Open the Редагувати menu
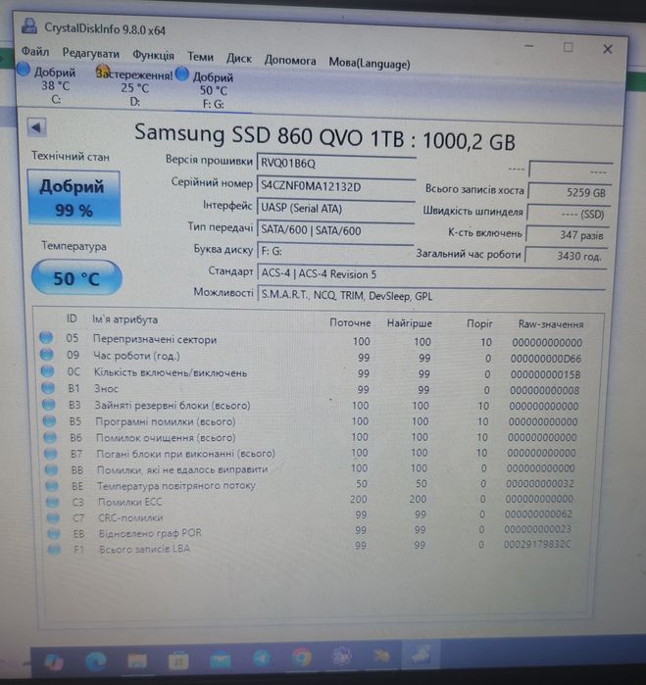The image size is (646, 685). [90, 53]
